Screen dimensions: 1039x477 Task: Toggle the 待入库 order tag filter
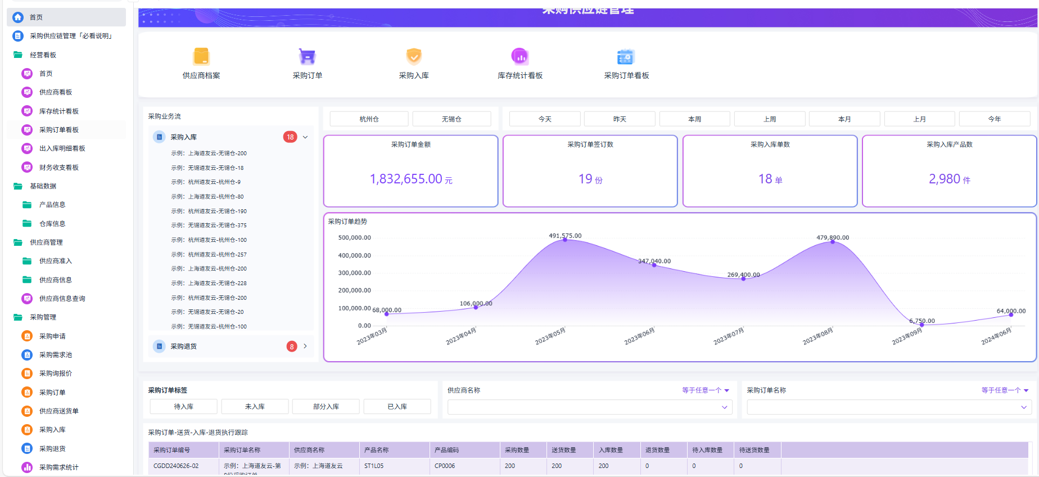(183, 407)
